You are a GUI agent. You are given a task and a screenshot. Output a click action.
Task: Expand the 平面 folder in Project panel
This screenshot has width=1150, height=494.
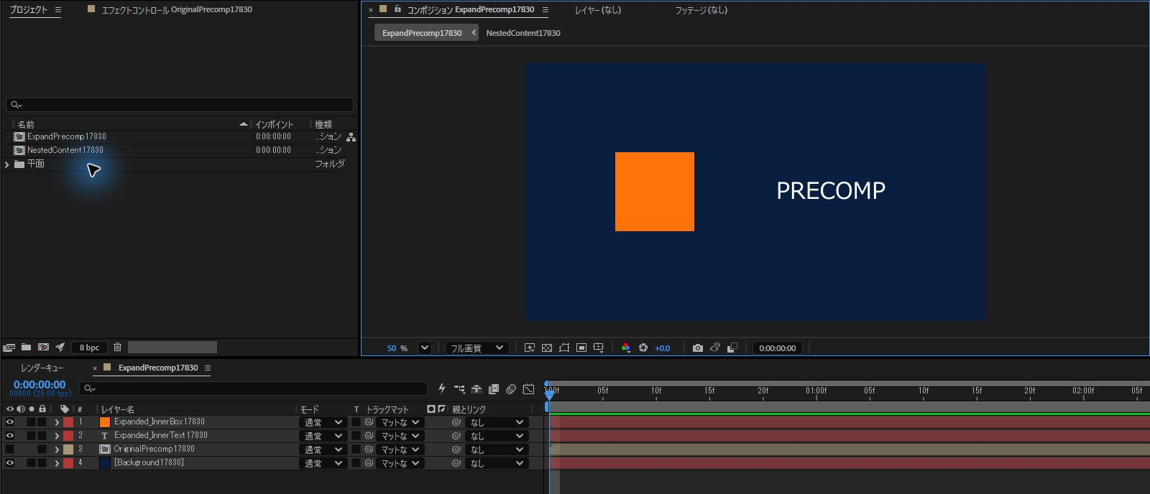coord(7,164)
